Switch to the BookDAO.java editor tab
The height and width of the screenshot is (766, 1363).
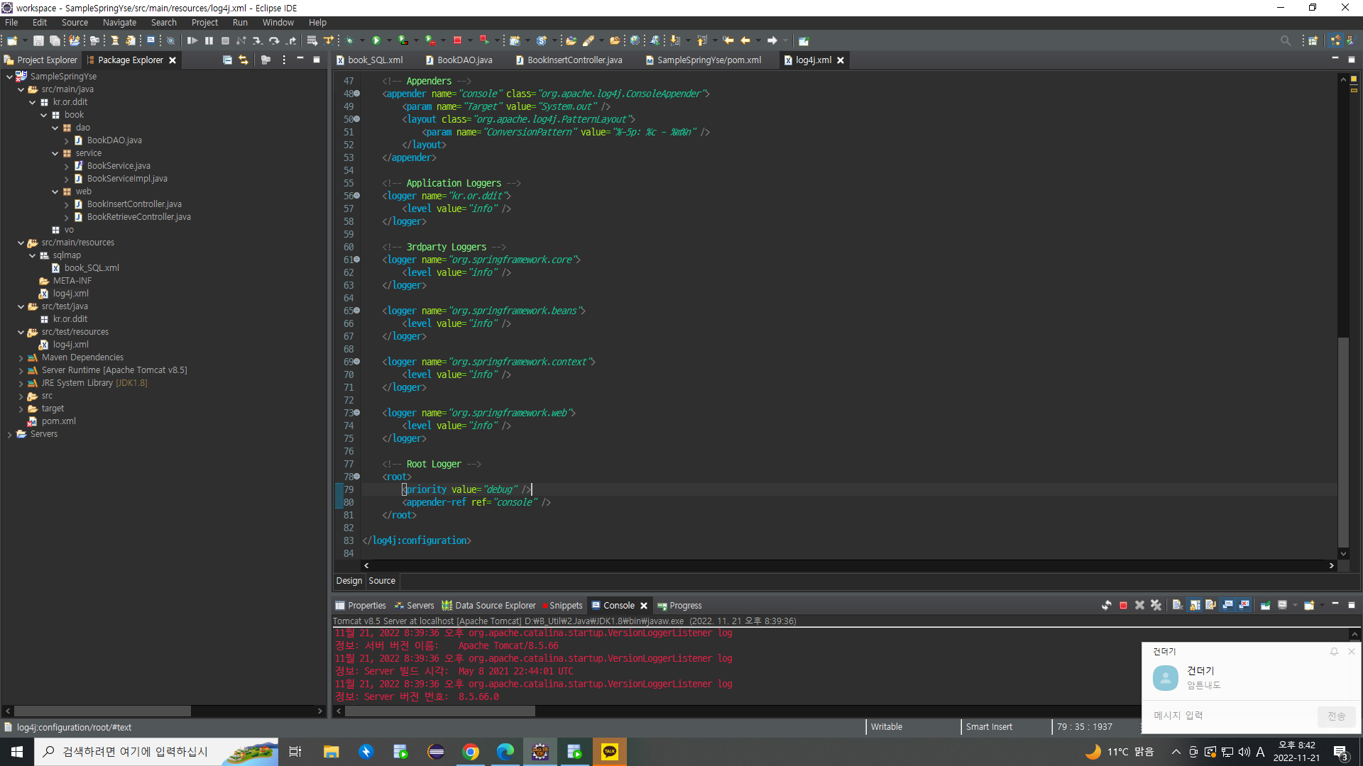click(464, 60)
